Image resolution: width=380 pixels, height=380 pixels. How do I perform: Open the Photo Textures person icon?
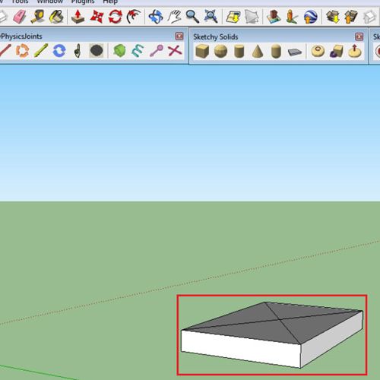[292, 17]
